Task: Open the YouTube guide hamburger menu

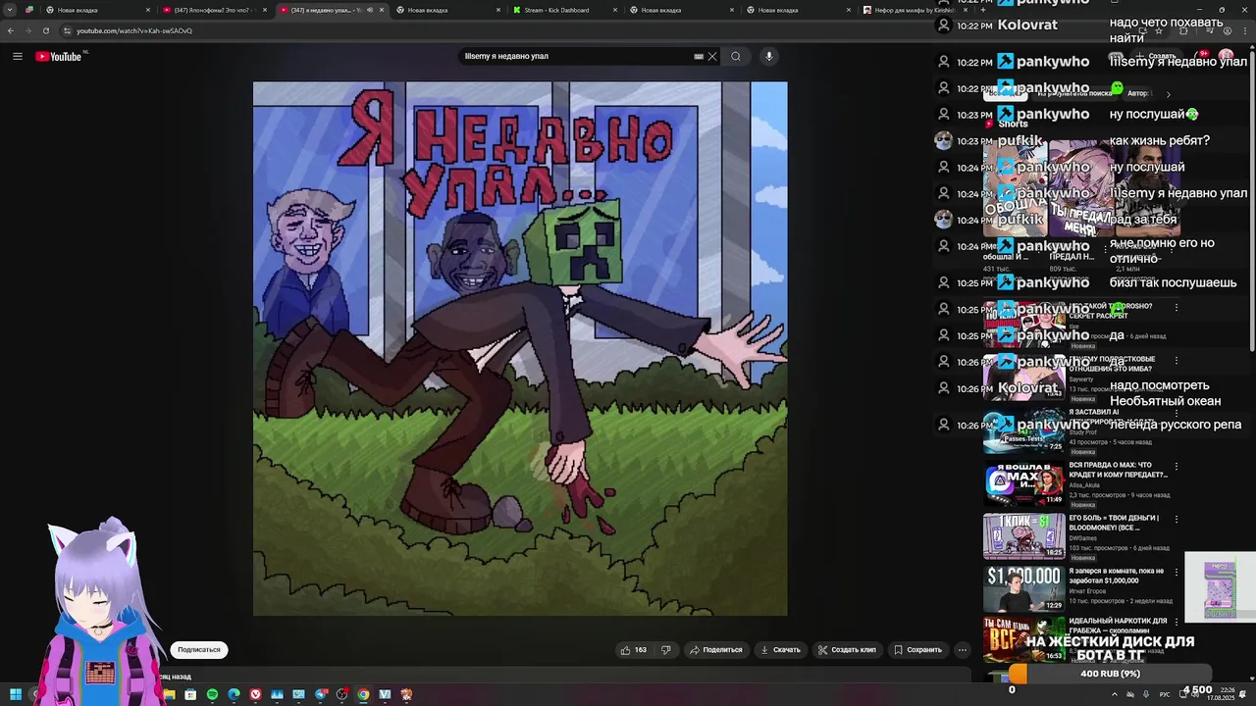Action: click(x=18, y=56)
